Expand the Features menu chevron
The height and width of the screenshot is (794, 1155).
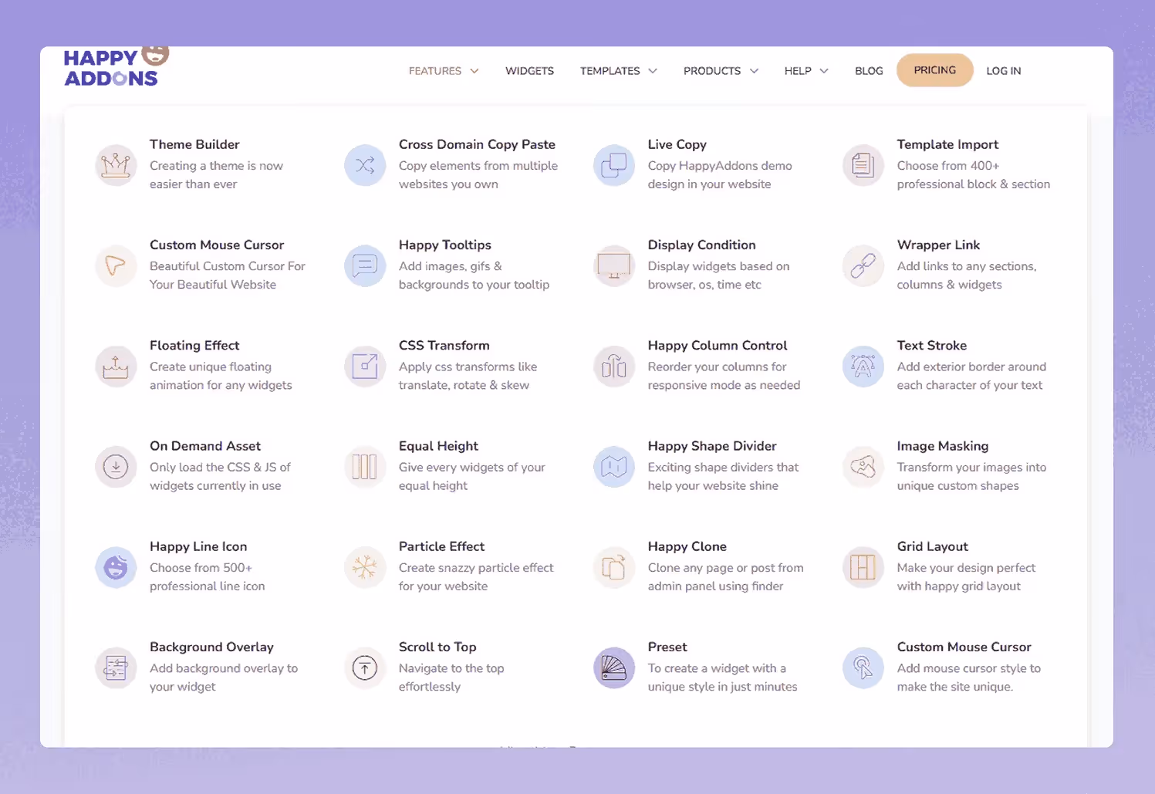pos(474,71)
